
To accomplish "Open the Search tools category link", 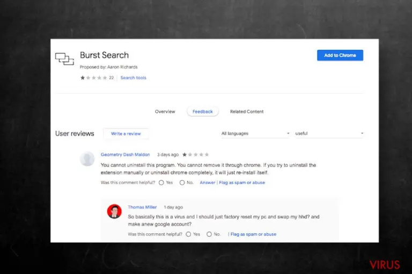I will 133,78.
